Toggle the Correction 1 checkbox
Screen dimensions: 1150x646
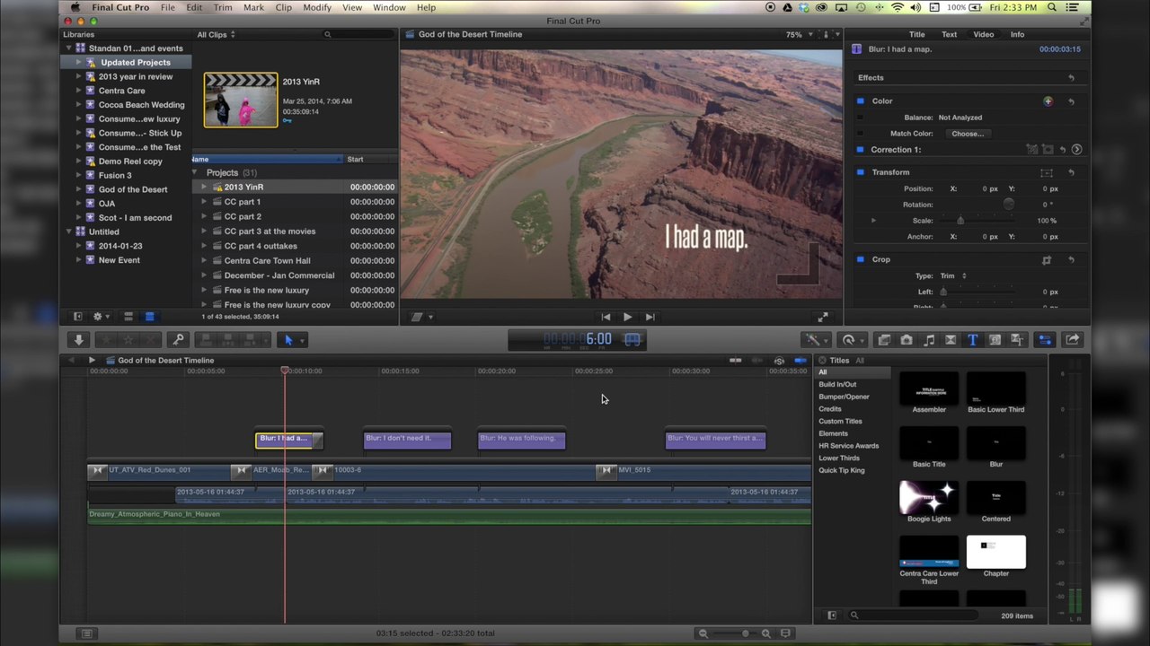[x=861, y=150]
